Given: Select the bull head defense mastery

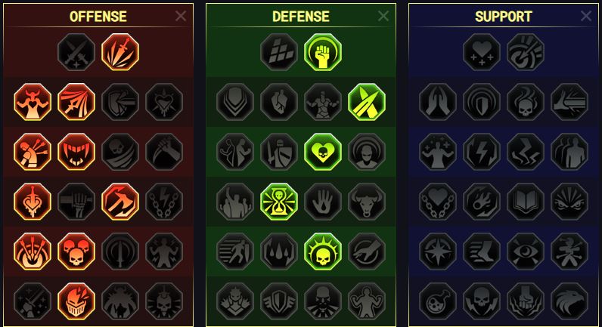Looking at the screenshot, I should coord(367,202).
